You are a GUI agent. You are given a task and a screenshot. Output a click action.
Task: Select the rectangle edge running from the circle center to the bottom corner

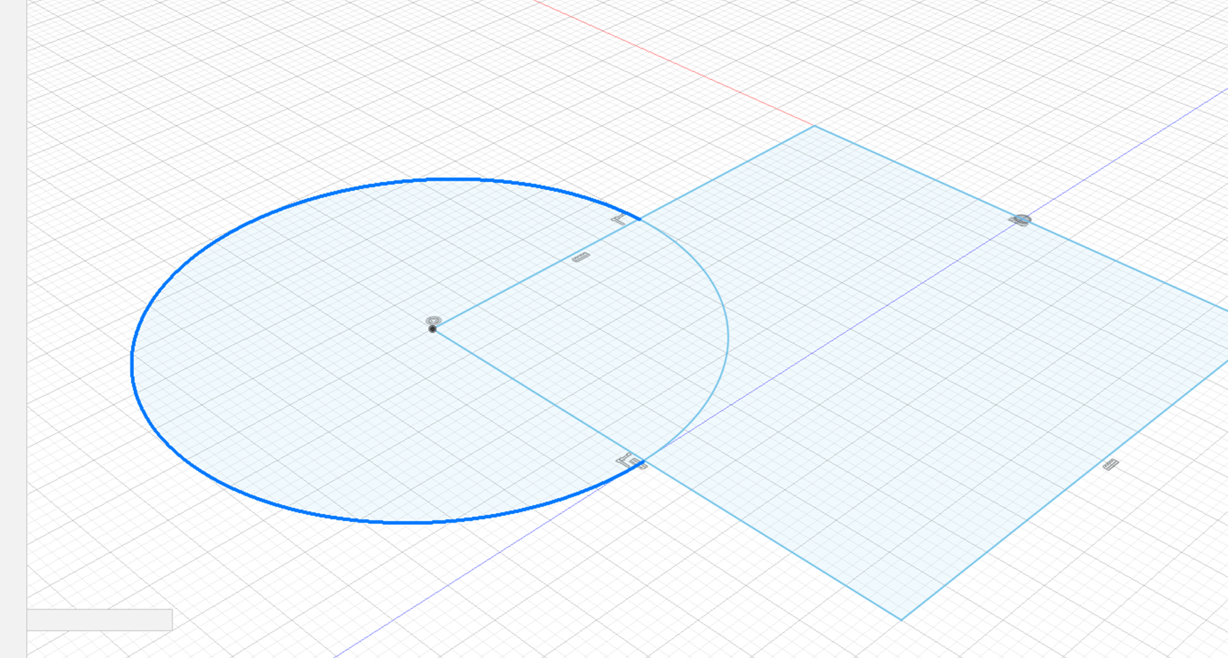click(667, 475)
